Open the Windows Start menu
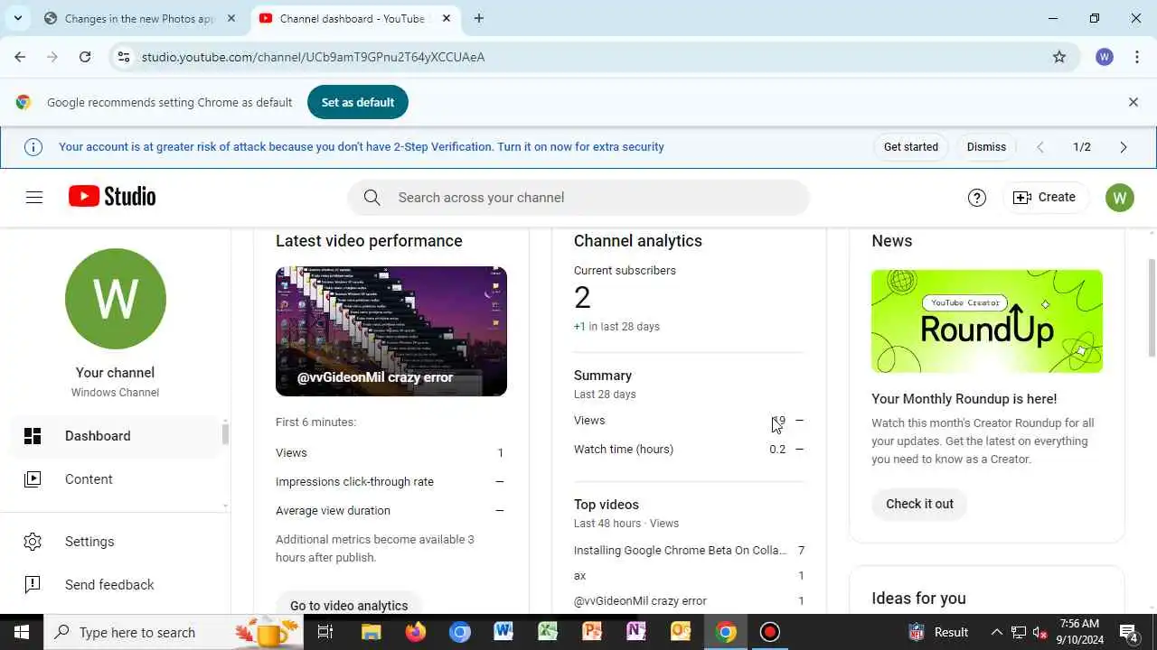1157x650 pixels. click(x=22, y=632)
